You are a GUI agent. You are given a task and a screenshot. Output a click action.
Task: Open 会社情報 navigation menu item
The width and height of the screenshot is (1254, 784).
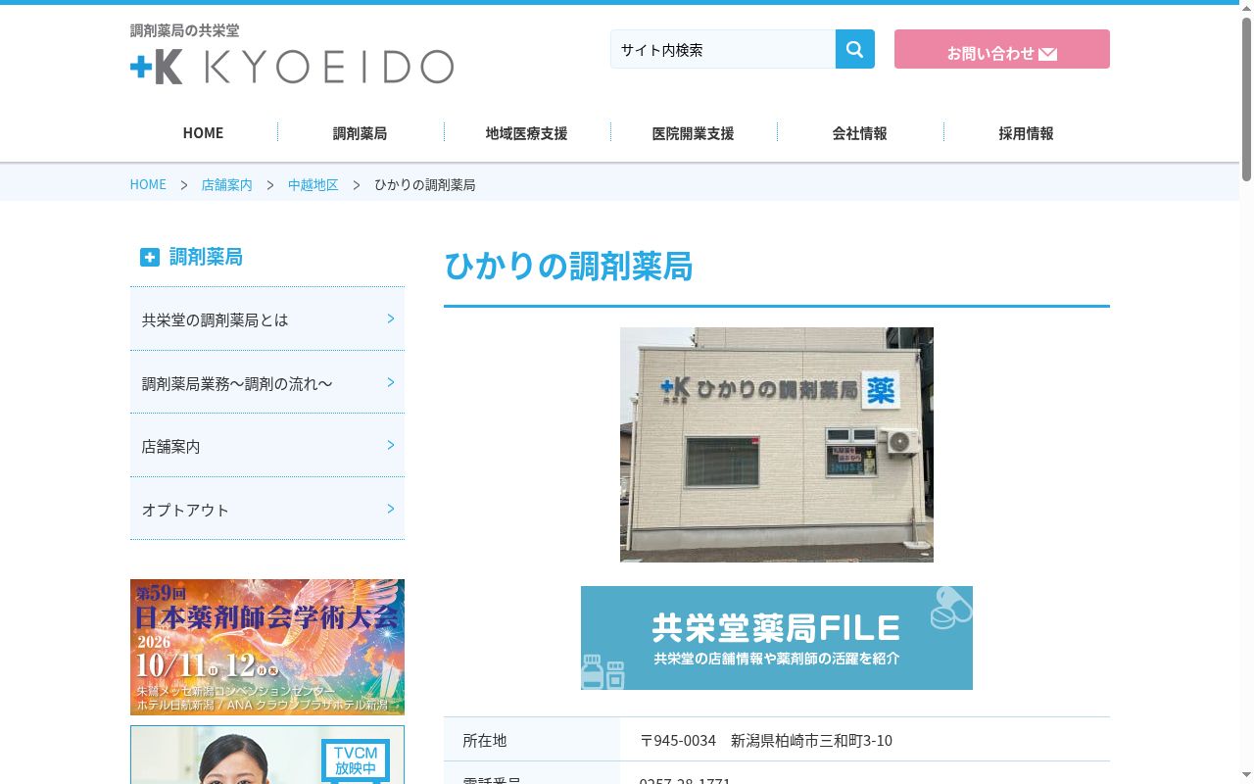click(x=859, y=133)
